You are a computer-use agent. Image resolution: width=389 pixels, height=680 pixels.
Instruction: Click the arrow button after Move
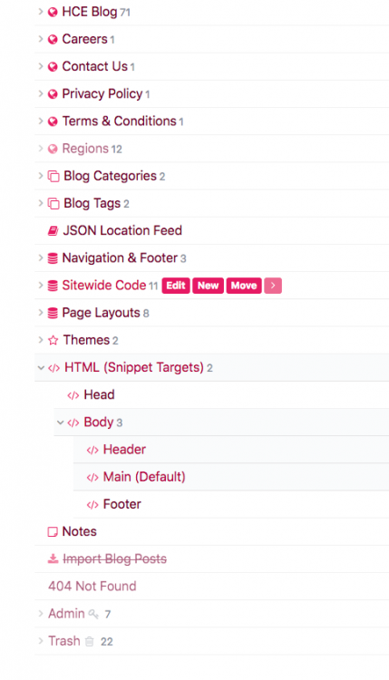[x=273, y=286]
